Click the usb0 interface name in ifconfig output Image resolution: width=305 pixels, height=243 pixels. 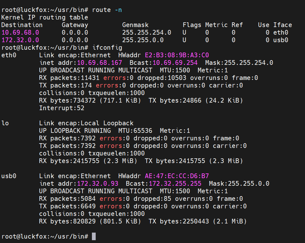pyautogui.click(x=9, y=176)
